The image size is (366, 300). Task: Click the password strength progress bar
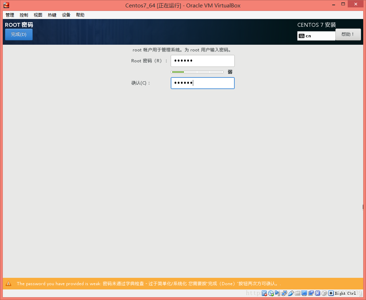pyautogui.click(x=197, y=72)
